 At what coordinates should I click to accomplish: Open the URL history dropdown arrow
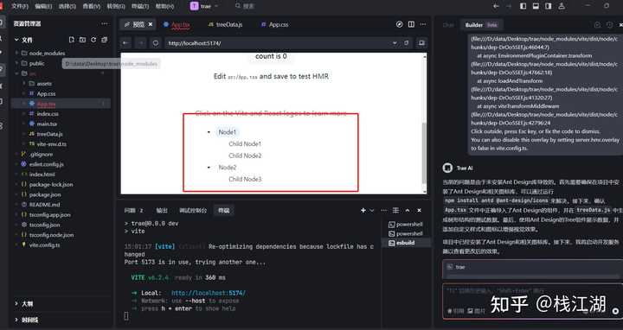pos(395,43)
